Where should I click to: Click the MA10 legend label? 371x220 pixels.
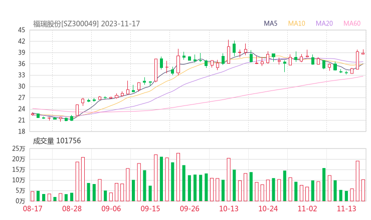(296, 23)
